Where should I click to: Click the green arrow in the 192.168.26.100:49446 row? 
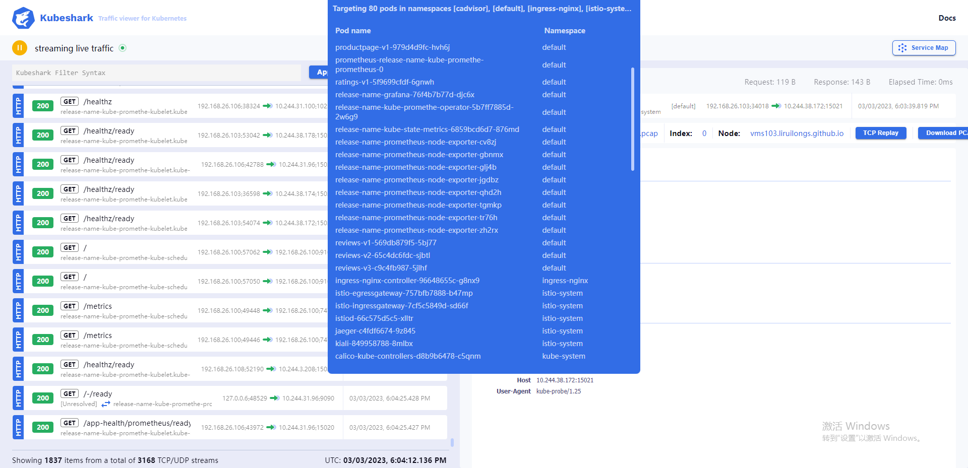(268, 340)
